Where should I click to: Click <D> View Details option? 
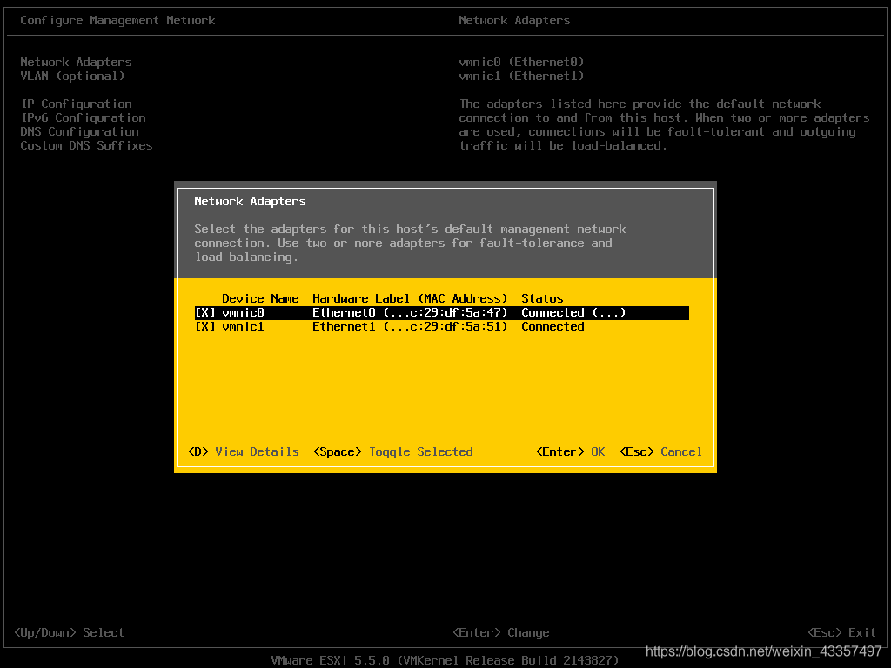[244, 451]
